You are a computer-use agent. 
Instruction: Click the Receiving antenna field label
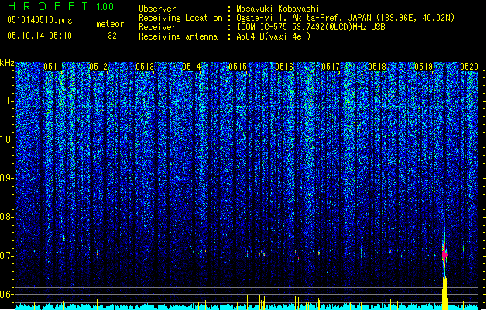178,36
